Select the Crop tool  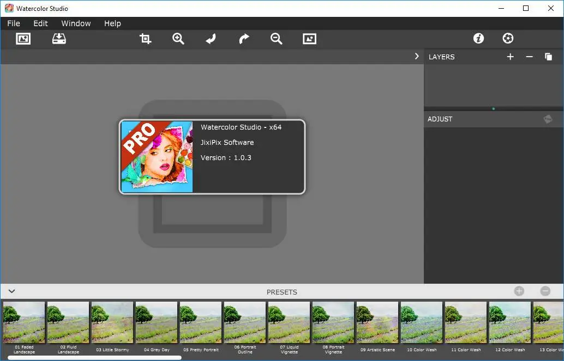pyautogui.click(x=145, y=39)
